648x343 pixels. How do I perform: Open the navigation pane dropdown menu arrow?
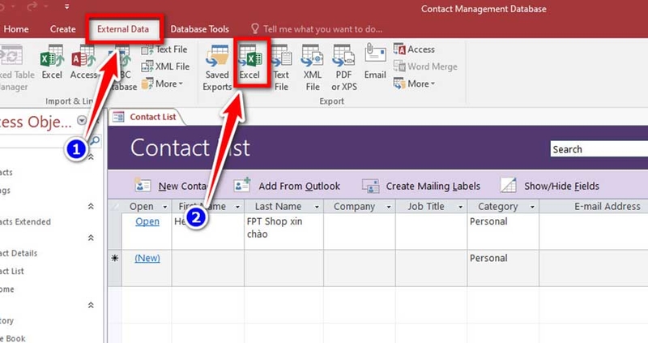pos(82,120)
